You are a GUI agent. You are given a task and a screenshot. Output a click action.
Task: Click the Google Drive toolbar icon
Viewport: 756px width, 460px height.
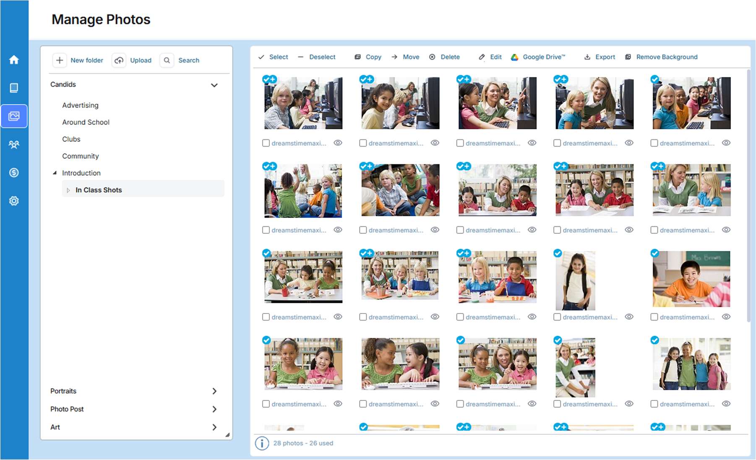pos(515,57)
